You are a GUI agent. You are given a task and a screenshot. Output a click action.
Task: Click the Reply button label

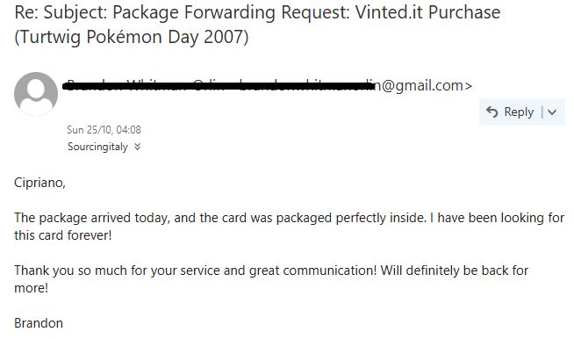tap(519, 112)
